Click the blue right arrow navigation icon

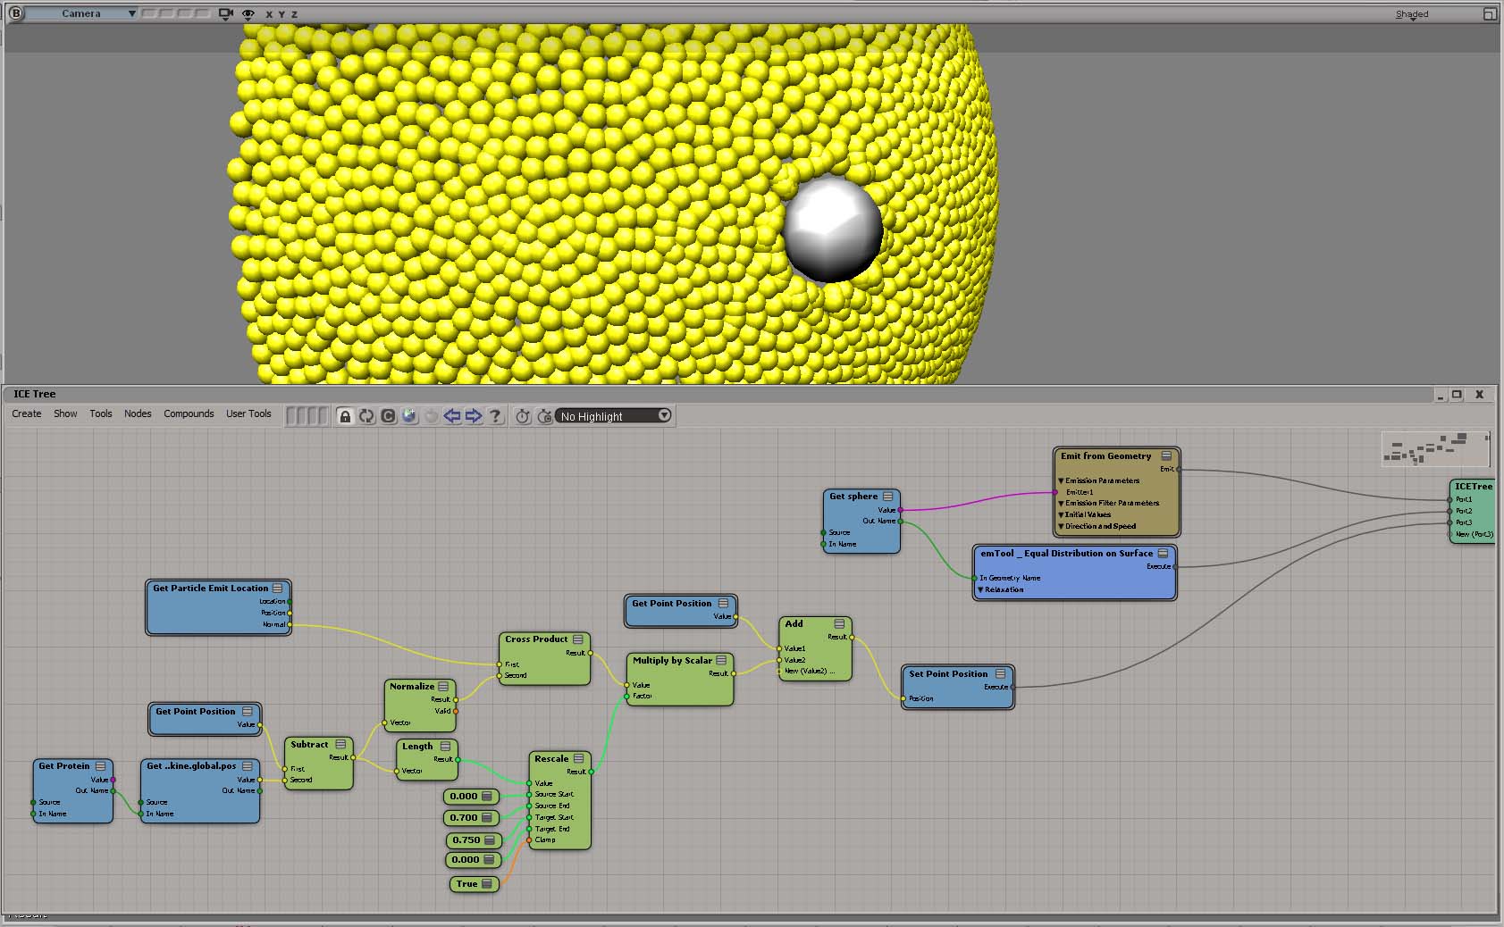coord(474,416)
